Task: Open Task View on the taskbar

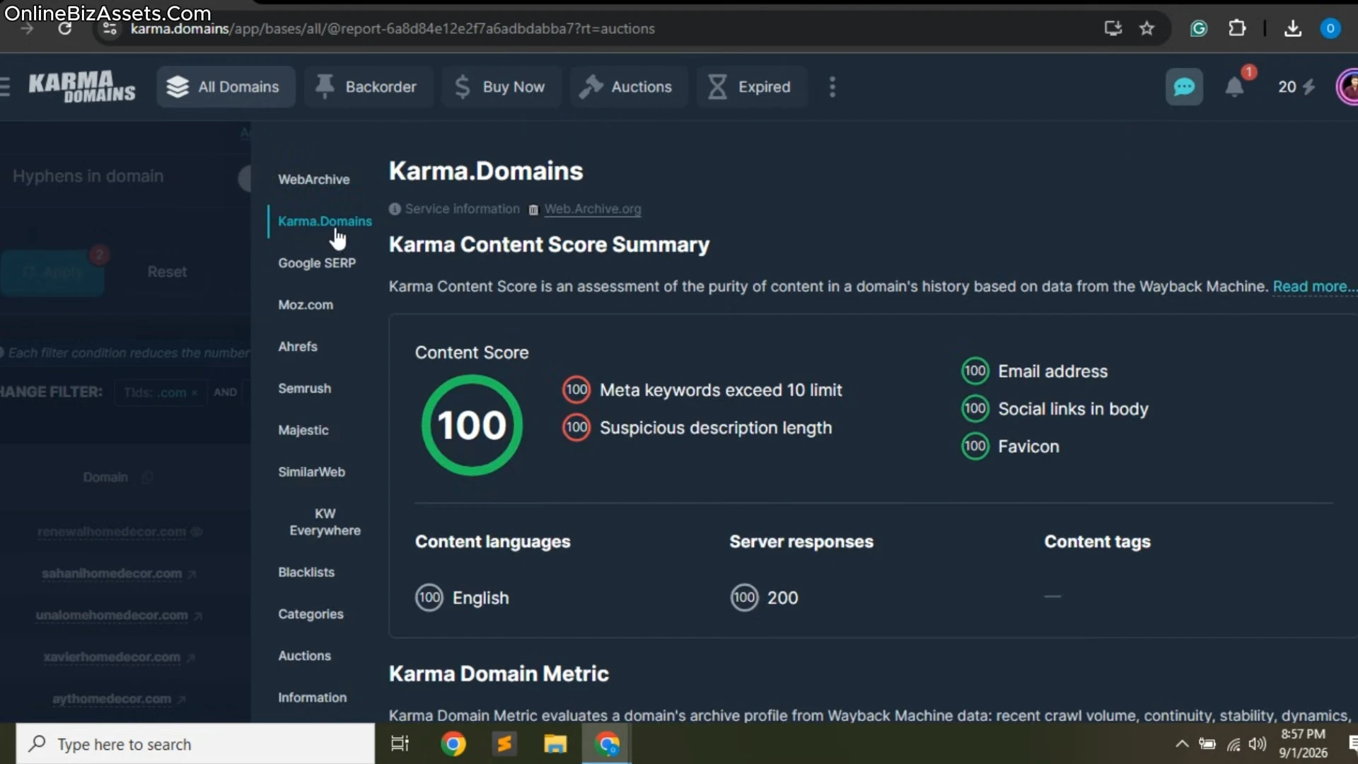Action: click(400, 744)
